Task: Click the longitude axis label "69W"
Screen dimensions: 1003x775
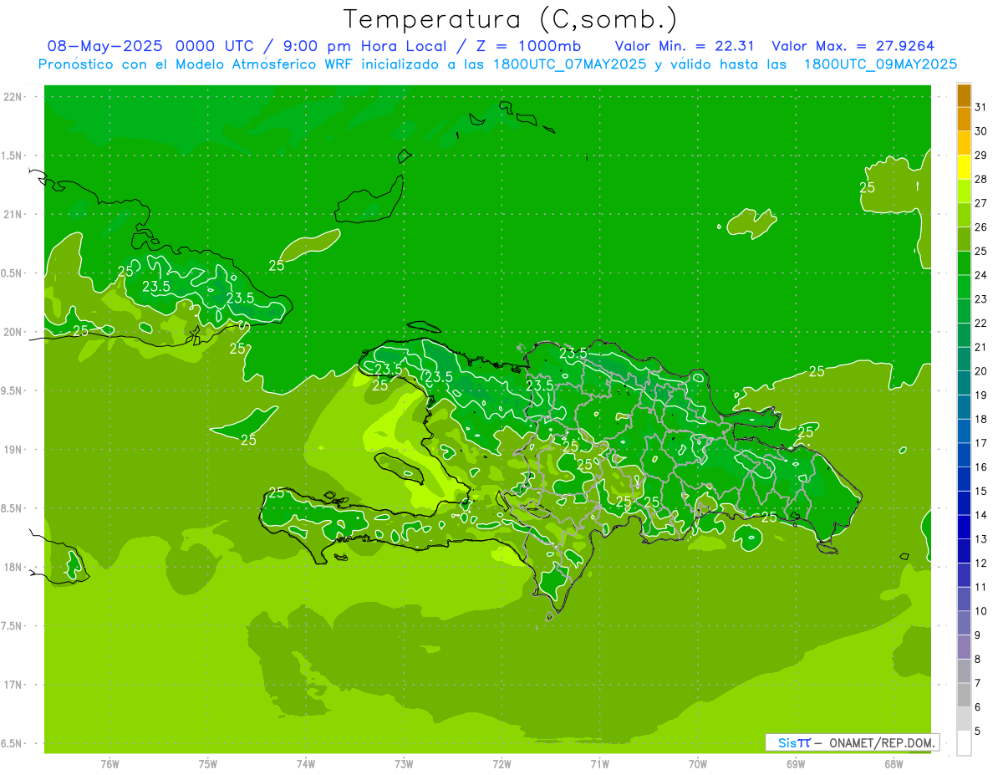Action: pyautogui.click(x=795, y=763)
